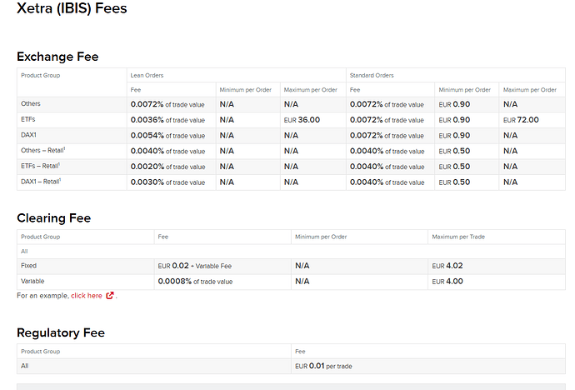The image size is (575, 390).
Task: Select the 'Regulatory Fee' section heading
Action: [x=61, y=332]
